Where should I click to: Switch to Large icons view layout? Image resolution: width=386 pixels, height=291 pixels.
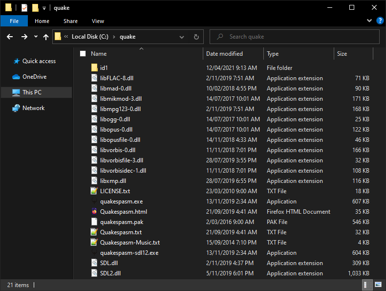click(x=378, y=285)
